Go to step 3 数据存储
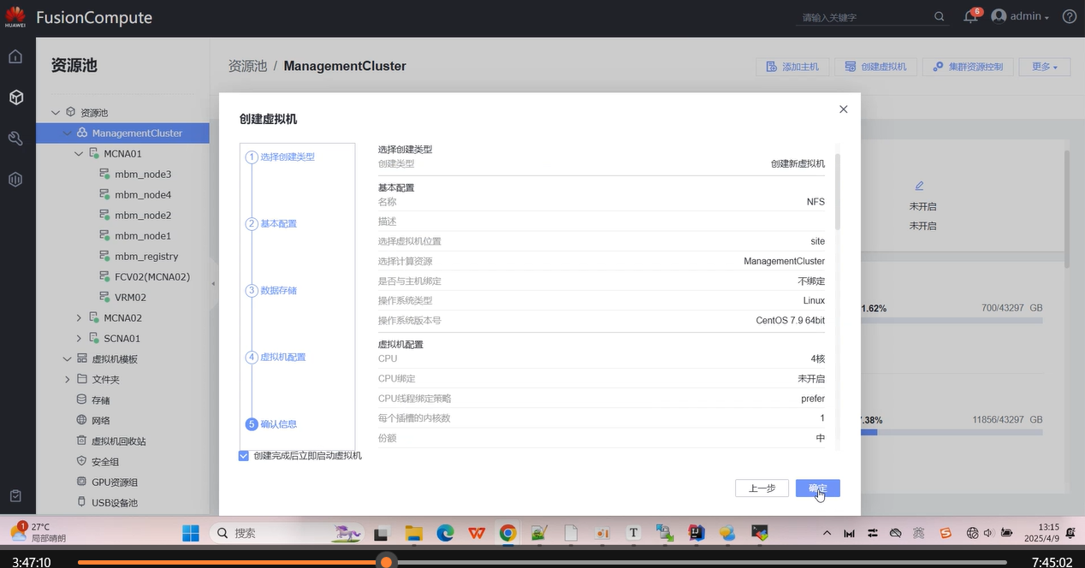Screen dimensions: 1085x568 278,291
